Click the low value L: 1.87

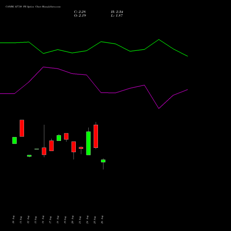[117, 16]
